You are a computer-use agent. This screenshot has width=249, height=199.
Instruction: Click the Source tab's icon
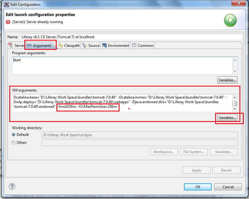point(85,45)
